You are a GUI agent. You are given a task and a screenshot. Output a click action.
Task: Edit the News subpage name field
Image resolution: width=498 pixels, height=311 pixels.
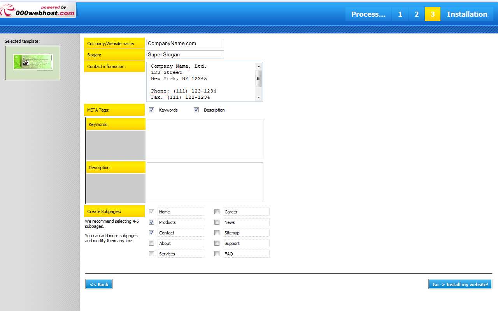(246, 222)
